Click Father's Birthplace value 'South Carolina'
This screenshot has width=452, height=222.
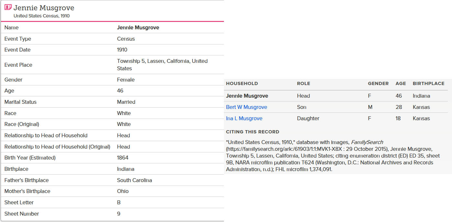[x=134, y=180]
